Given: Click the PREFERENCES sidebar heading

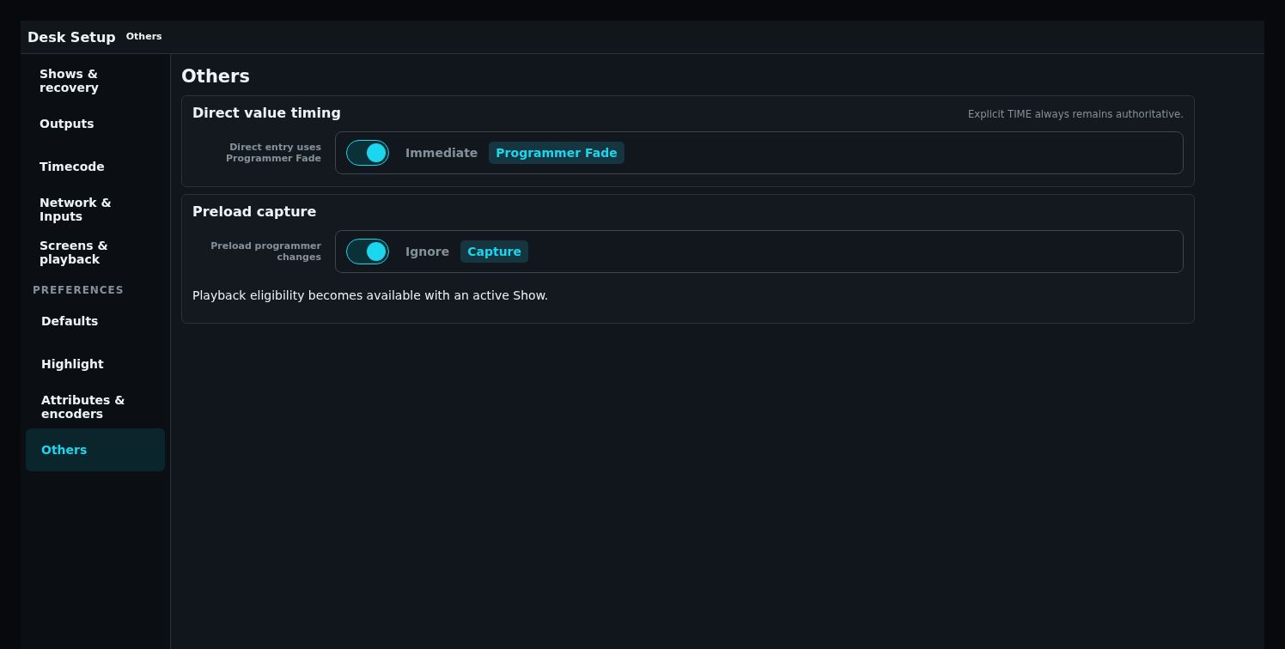Looking at the screenshot, I should coord(78,290).
